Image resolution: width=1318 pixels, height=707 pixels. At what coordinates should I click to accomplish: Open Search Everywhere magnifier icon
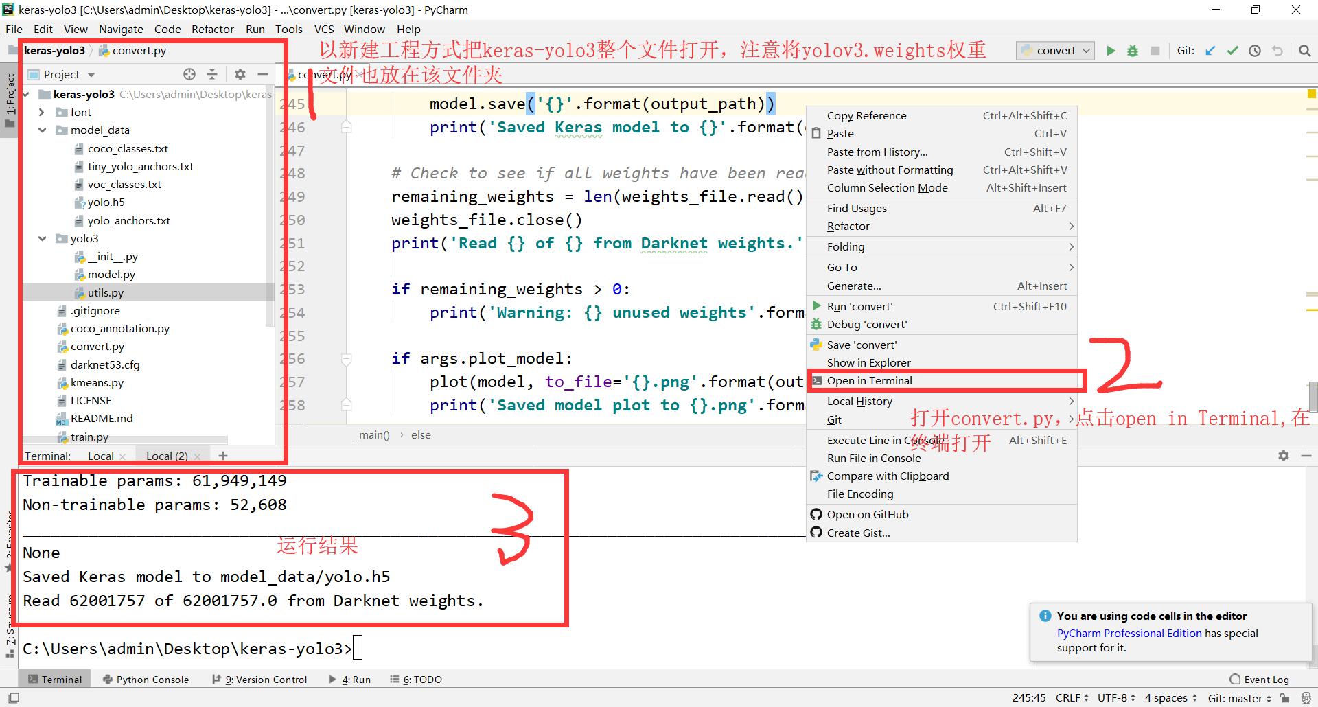pos(1304,51)
